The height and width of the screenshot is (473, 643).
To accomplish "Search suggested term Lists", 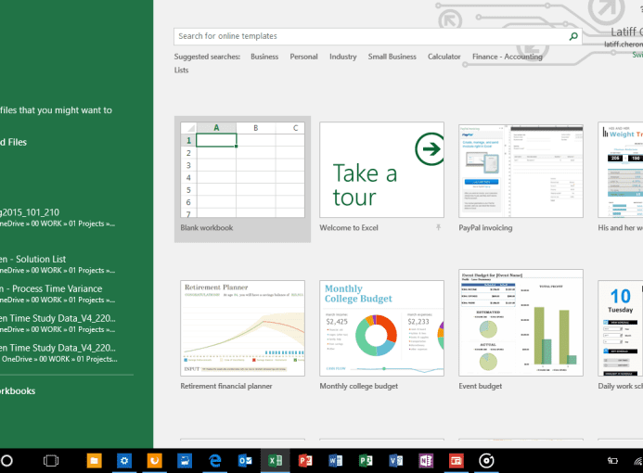I will pos(181,70).
